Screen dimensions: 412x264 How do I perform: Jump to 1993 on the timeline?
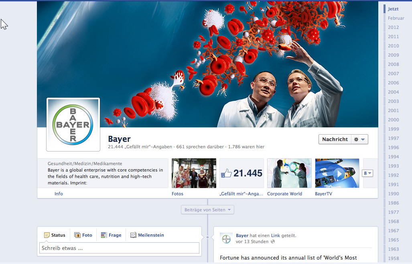[x=393, y=166]
